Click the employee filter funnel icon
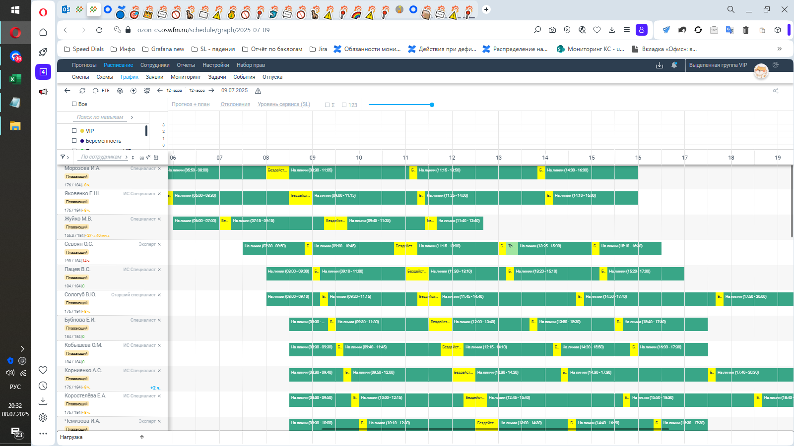 (x=63, y=157)
